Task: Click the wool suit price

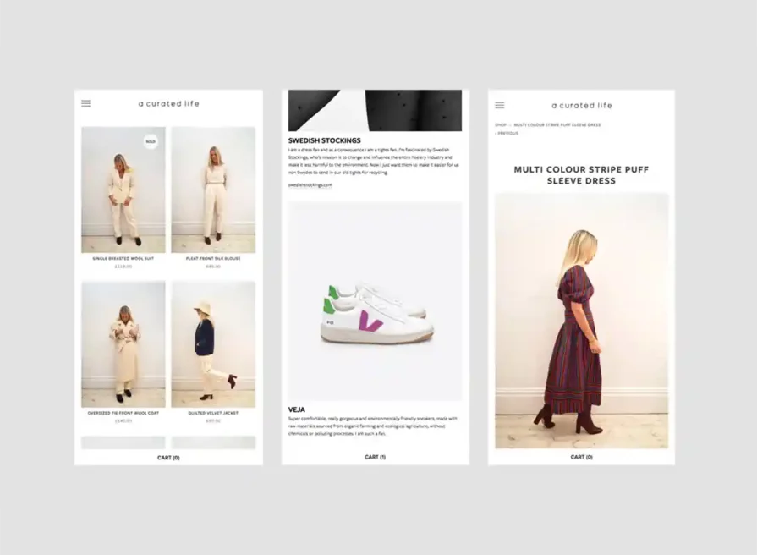Action: tap(123, 267)
